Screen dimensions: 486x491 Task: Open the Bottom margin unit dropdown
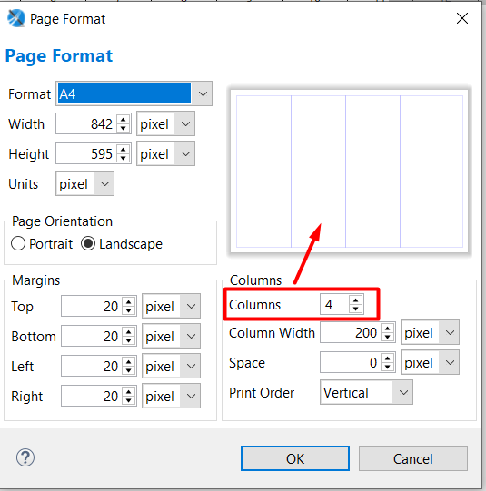pyautogui.click(x=191, y=336)
